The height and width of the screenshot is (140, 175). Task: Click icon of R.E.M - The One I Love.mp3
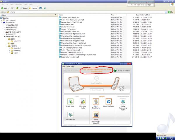[60, 50]
